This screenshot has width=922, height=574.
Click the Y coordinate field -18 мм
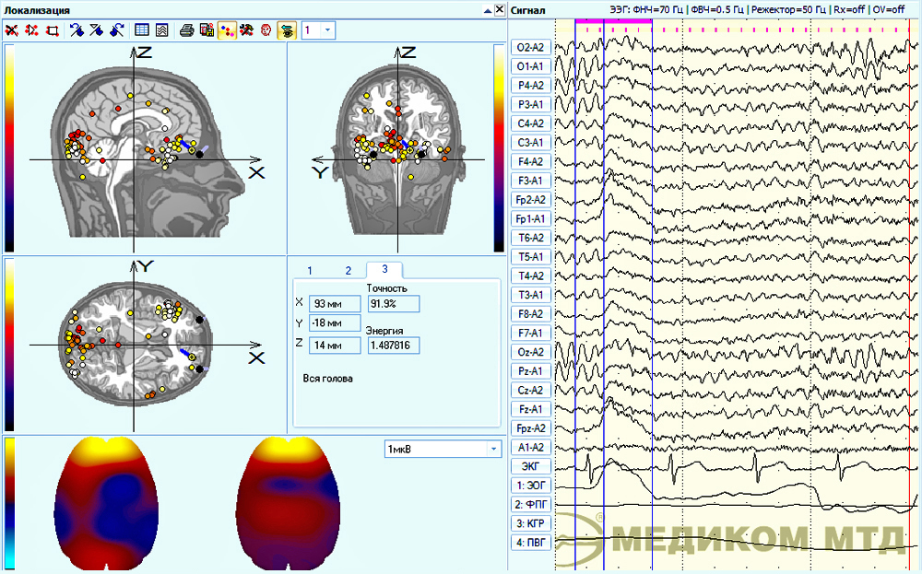click(x=335, y=323)
